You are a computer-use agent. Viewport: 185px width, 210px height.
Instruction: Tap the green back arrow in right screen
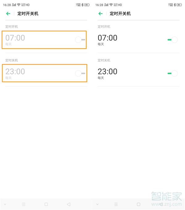pyautogui.click(x=101, y=14)
